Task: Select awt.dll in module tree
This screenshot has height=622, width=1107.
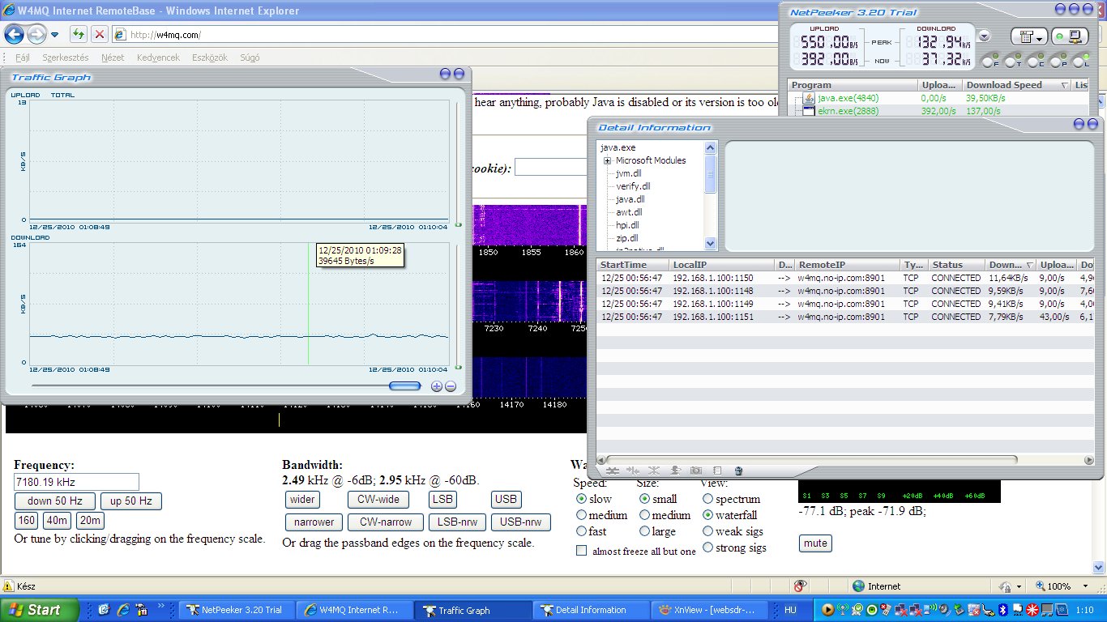Action: tap(628, 212)
